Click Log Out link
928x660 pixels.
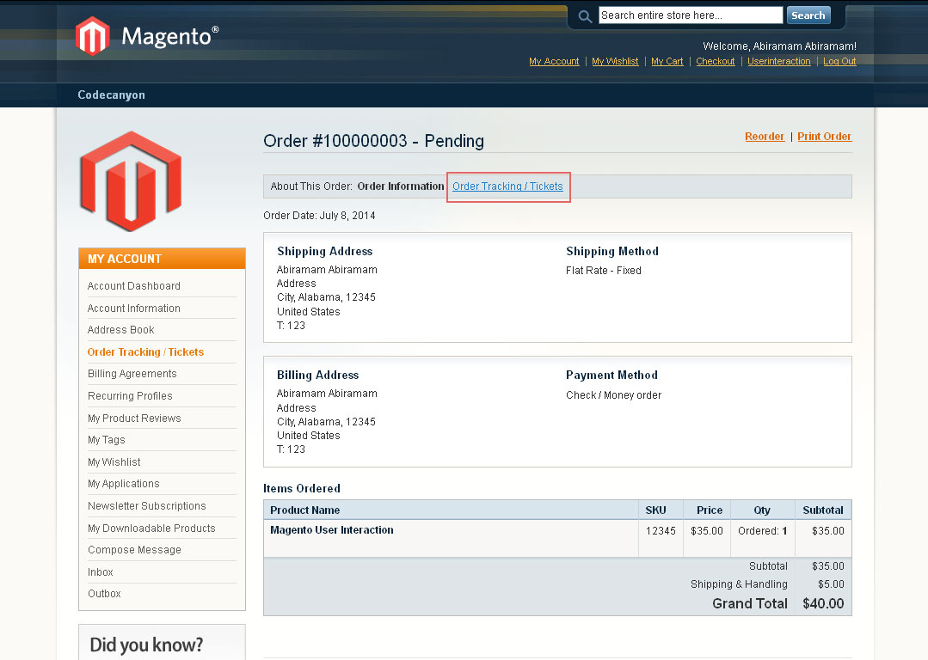pyautogui.click(x=839, y=61)
